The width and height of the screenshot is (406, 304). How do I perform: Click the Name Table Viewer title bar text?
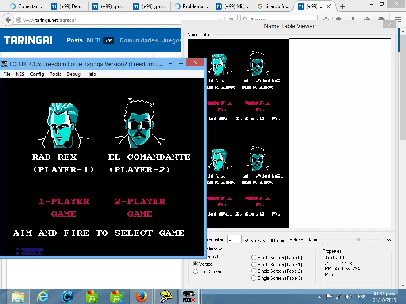click(289, 26)
